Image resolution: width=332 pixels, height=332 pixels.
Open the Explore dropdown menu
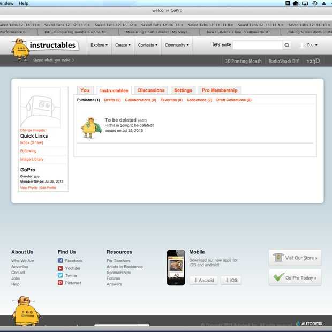pyautogui.click(x=99, y=45)
